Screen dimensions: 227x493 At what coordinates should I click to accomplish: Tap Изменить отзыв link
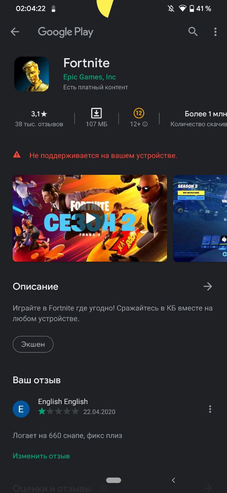(41, 456)
